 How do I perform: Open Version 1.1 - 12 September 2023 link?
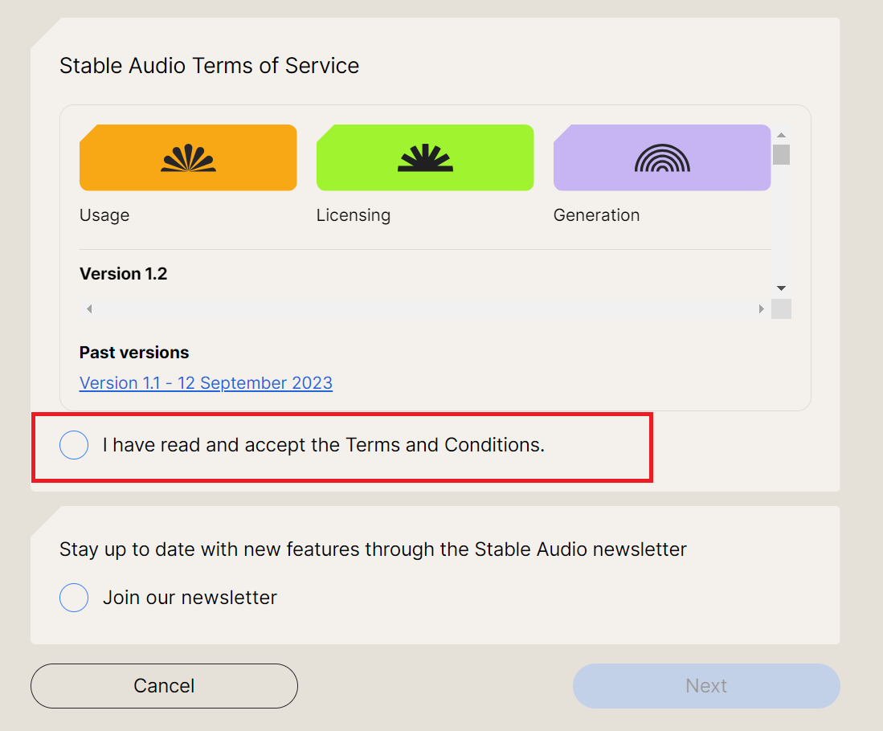[x=206, y=383]
